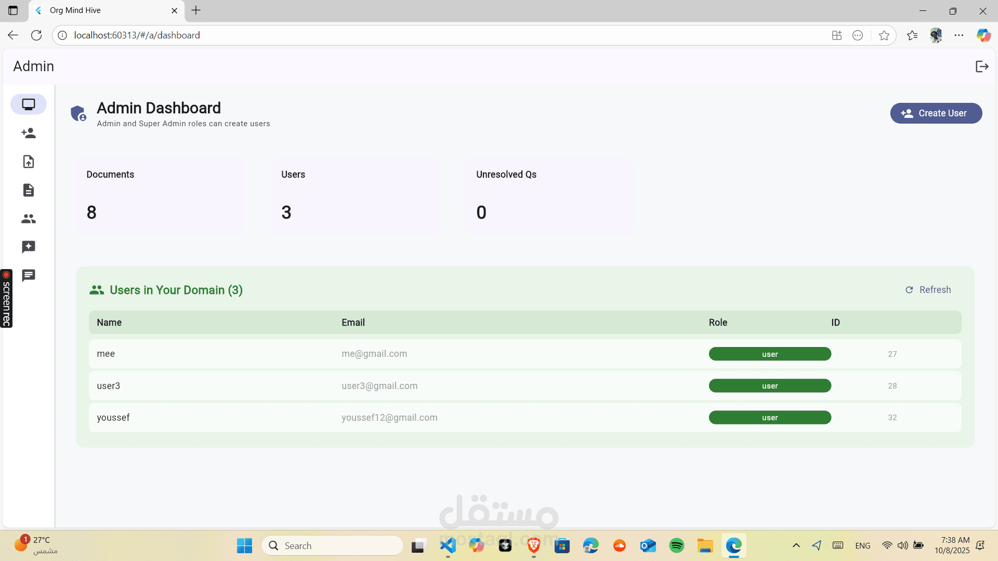The image size is (998, 561).
Task: Open the upload document sidebar icon
Action: tap(29, 162)
